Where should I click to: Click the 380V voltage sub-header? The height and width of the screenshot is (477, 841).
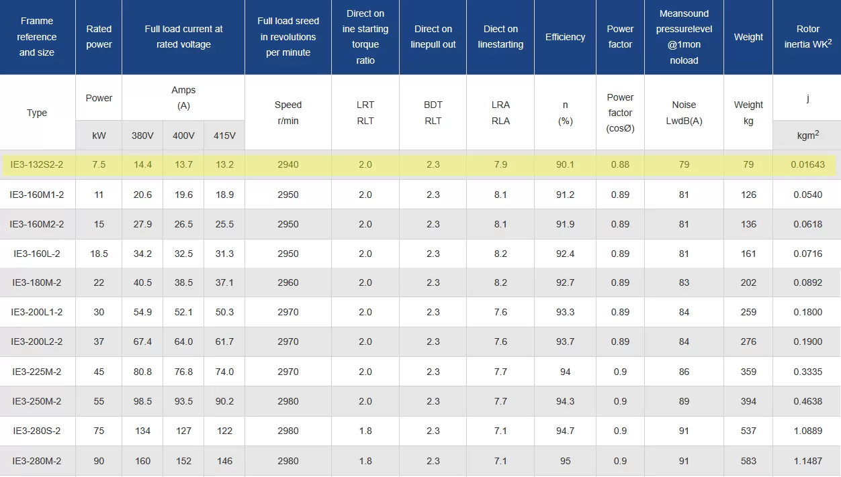pyautogui.click(x=142, y=136)
